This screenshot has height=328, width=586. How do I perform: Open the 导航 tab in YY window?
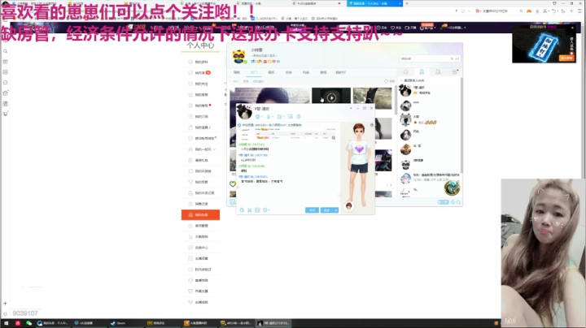[237, 72]
